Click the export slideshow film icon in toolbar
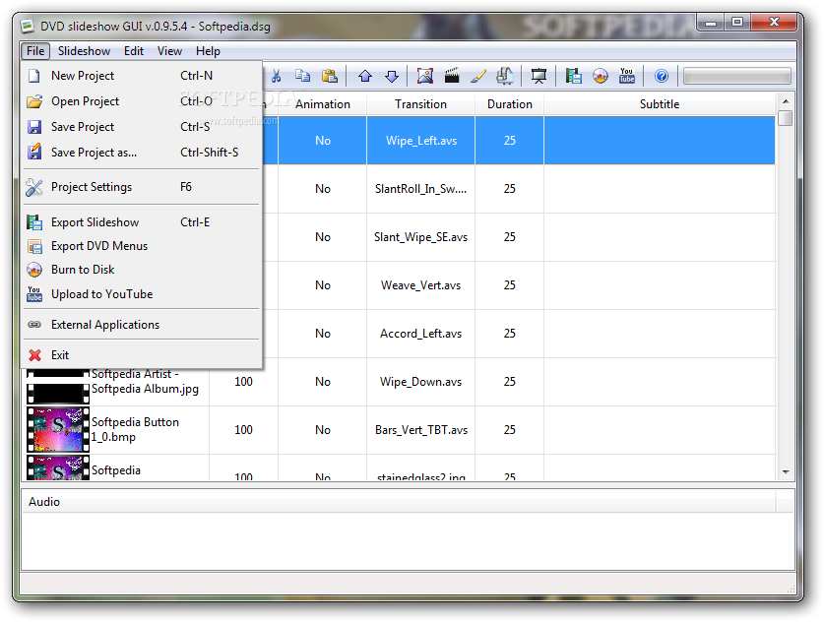 pyautogui.click(x=573, y=76)
